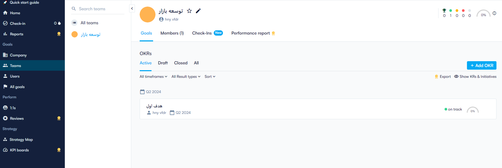Click the 1:1s icon in sidebar
This screenshot has height=168, width=502.
point(5,108)
